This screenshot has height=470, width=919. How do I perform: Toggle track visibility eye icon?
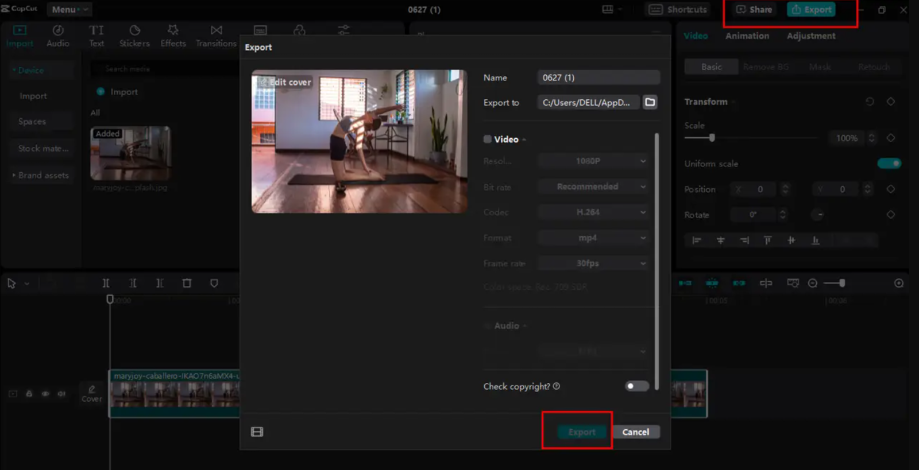click(x=45, y=394)
